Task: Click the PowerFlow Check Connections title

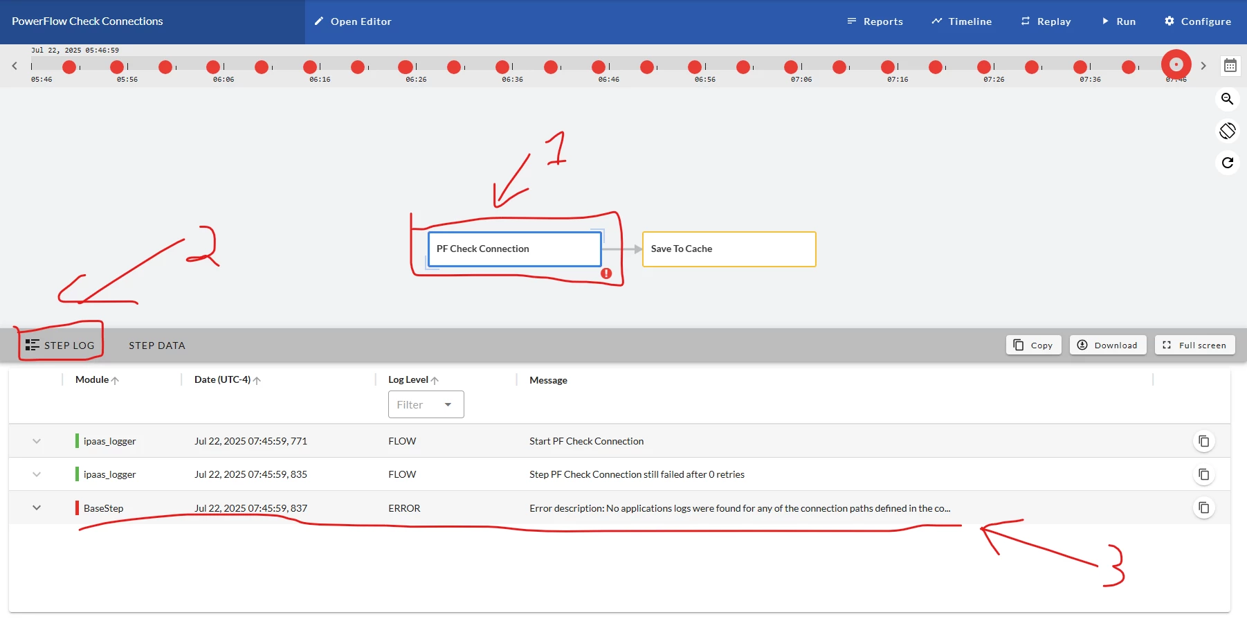Action: (87, 21)
